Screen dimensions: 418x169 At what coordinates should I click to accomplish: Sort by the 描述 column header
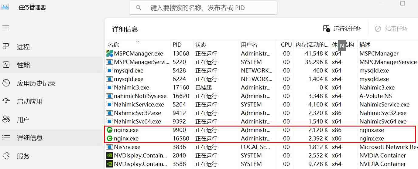(365, 45)
